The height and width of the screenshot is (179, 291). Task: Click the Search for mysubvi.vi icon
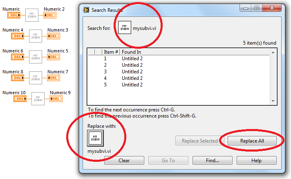pos(125,27)
